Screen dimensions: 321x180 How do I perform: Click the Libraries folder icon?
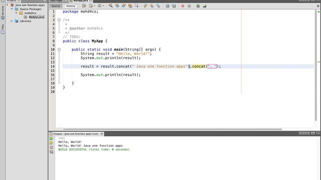point(17,21)
